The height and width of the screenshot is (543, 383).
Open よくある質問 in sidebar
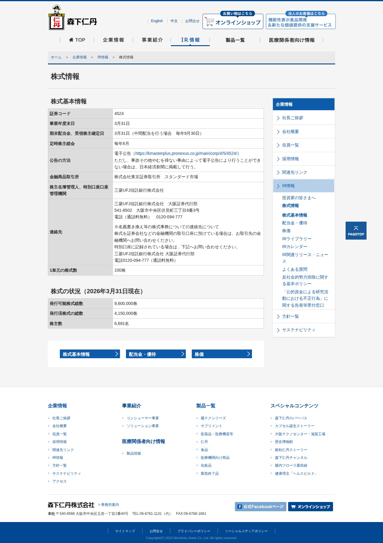click(295, 269)
